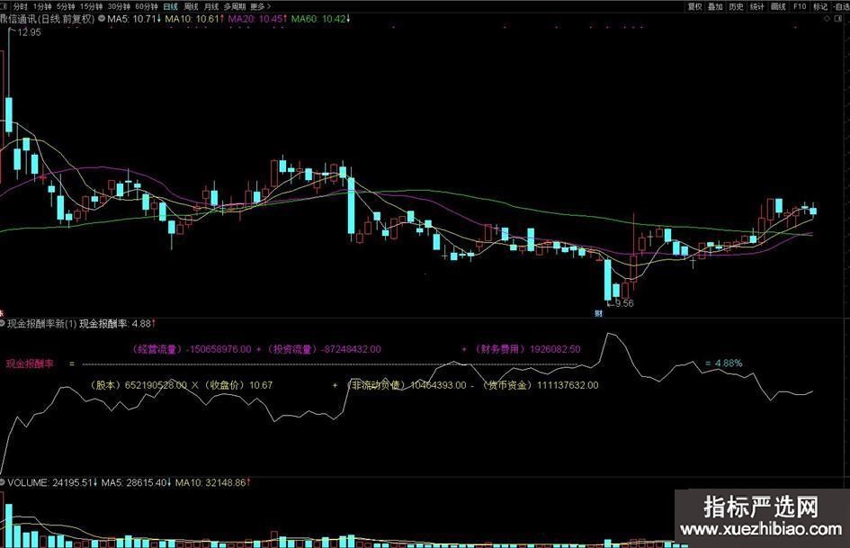
Task: Click the 自选 watchlist button
Action: click(843, 6)
